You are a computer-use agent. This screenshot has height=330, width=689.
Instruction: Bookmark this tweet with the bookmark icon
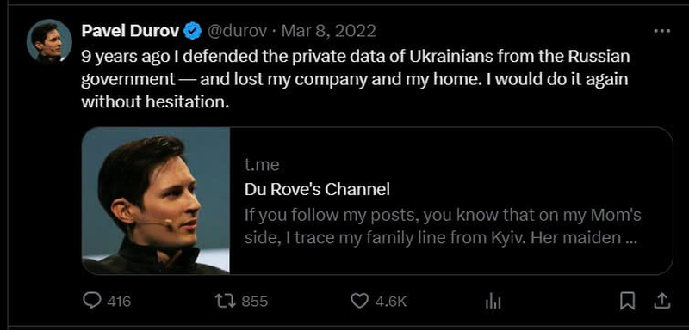[627, 301]
